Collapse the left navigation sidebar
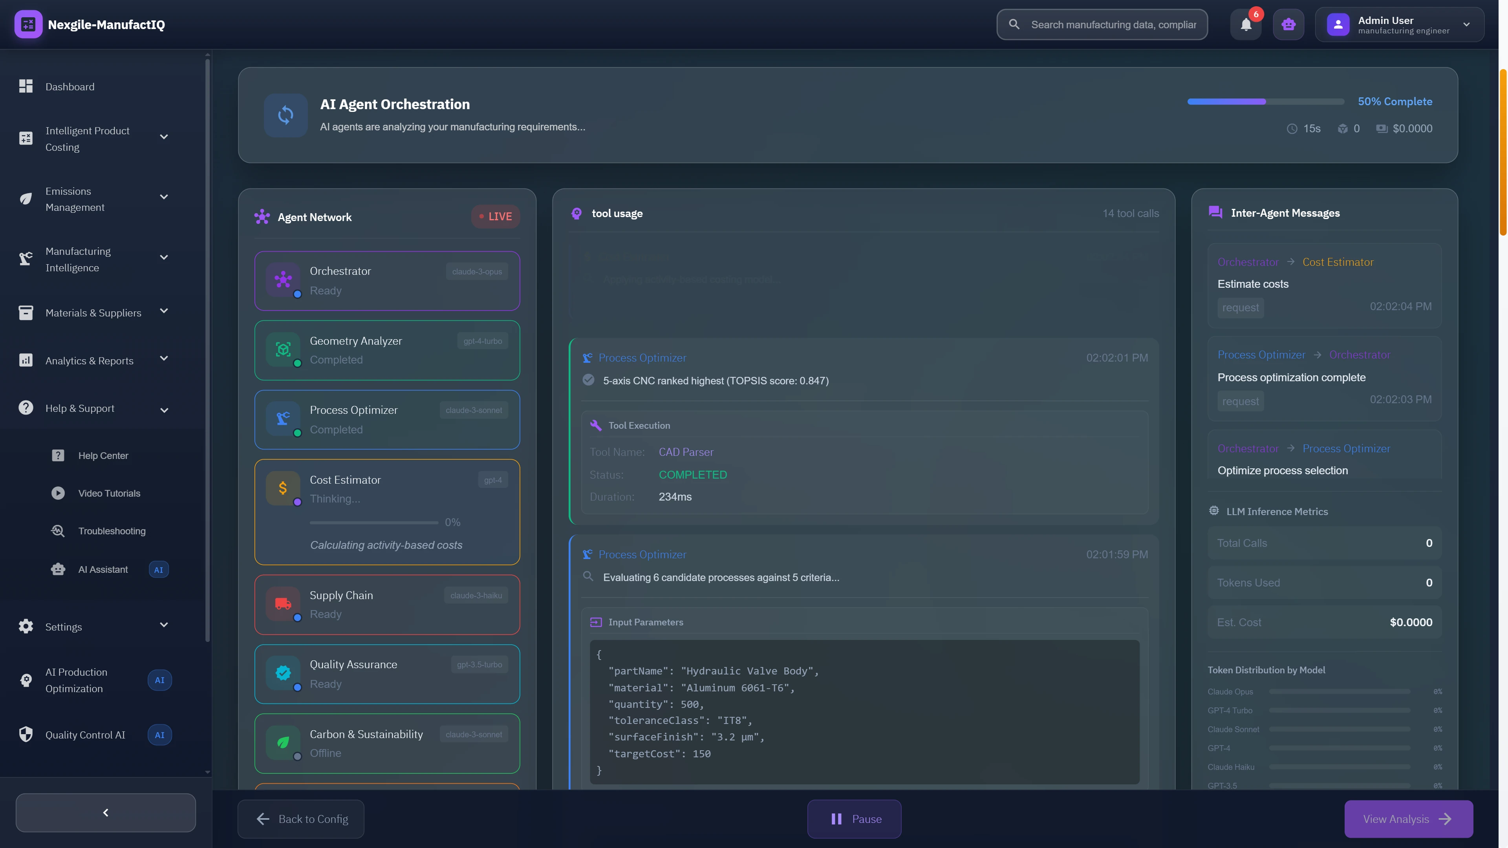The height and width of the screenshot is (848, 1508). coord(105,812)
